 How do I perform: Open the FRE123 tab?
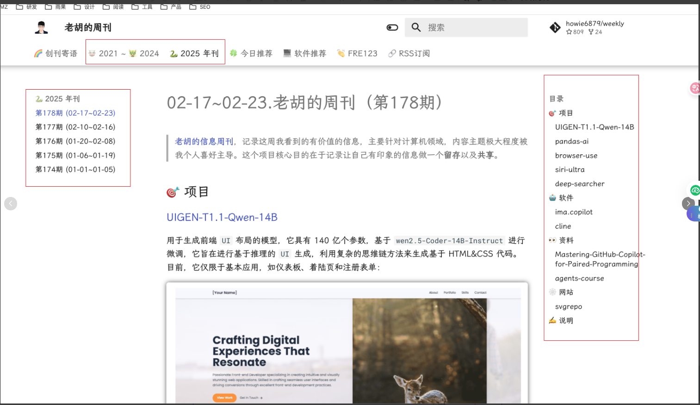click(x=357, y=54)
